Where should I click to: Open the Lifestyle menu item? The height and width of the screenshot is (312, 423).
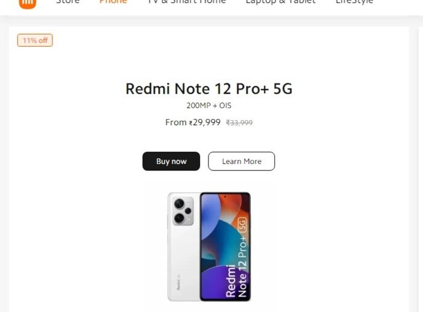354,2
